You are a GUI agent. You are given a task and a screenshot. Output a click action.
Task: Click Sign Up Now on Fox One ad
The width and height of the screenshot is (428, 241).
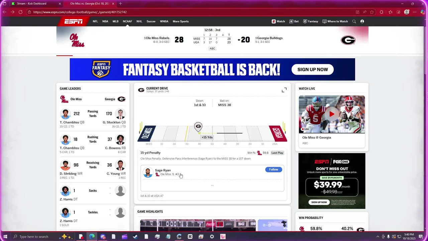pyautogui.click(x=319, y=202)
